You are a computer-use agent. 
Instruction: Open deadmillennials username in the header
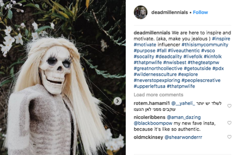(x=169, y=12)
